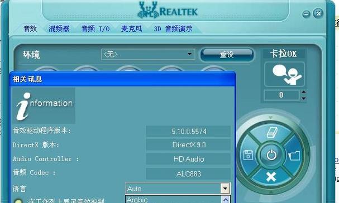
Task: Expand the 语言 language Auto combo box
Action: (178, 188)
